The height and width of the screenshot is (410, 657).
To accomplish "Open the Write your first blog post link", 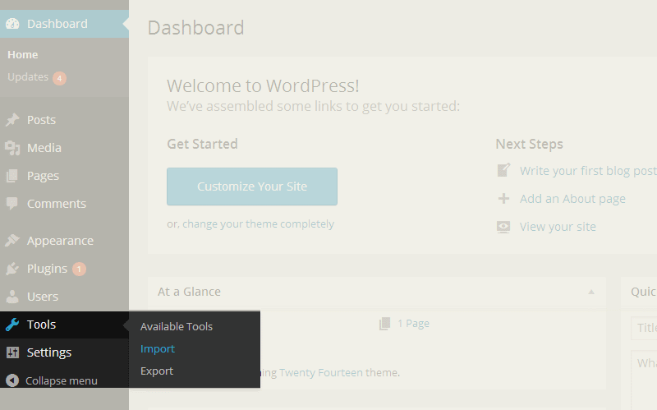I will (x=588, y=171).
